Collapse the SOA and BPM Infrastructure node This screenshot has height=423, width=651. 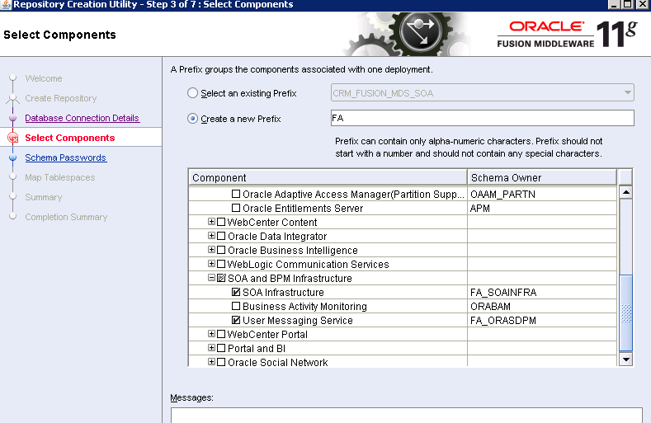coord(211,279)
